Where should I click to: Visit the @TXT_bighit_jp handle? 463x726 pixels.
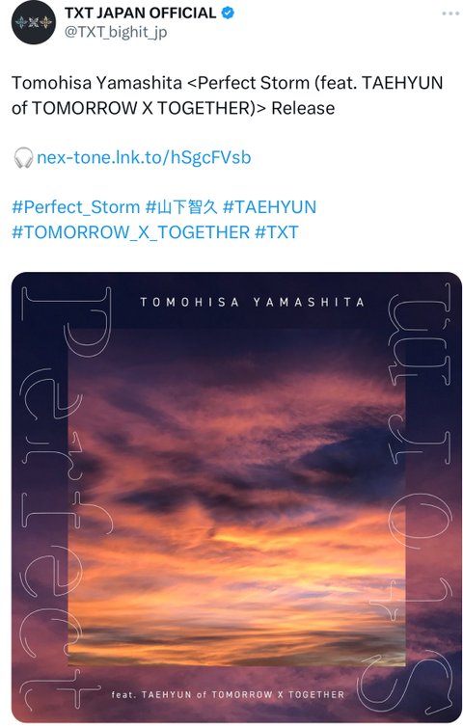click(x=116, y=33)
